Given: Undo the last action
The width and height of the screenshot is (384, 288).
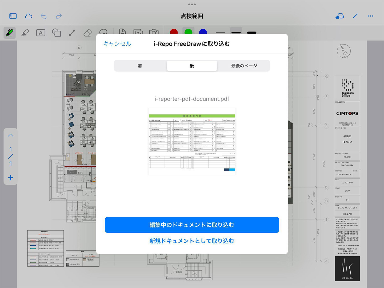Looking at the screenshot, I should click(44, 16).
